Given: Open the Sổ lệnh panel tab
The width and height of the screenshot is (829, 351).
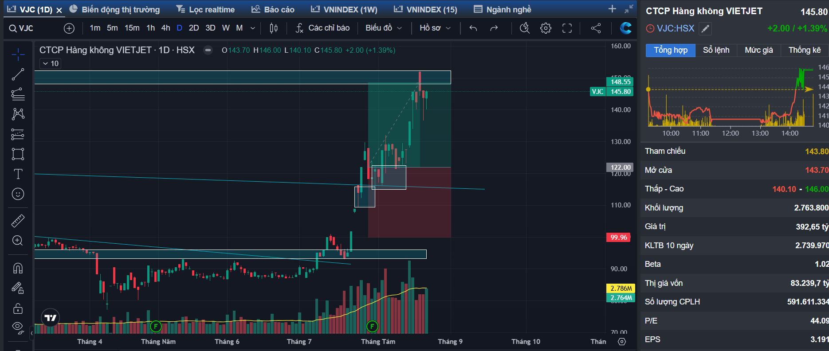Looking at the screenshot, I should tap(716, 50).
